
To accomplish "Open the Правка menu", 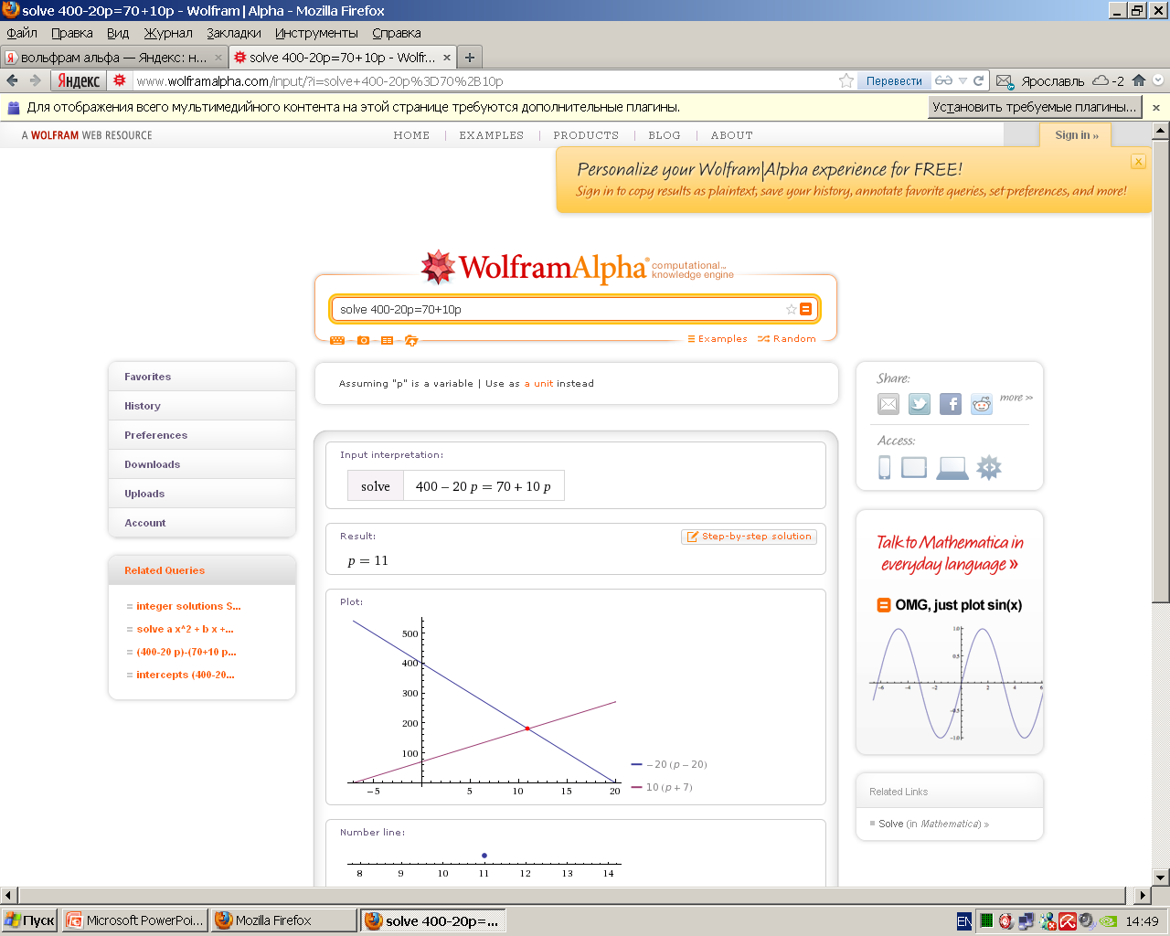I will pos(72,33).
